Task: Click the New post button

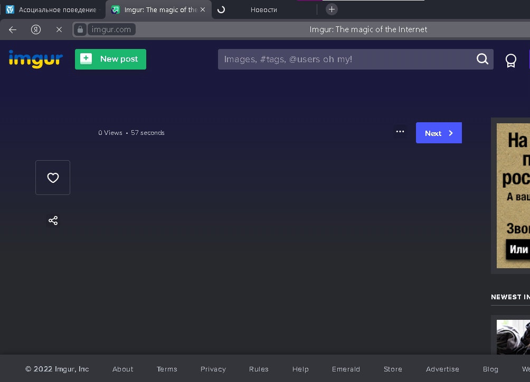Action: tap(110, 59)
